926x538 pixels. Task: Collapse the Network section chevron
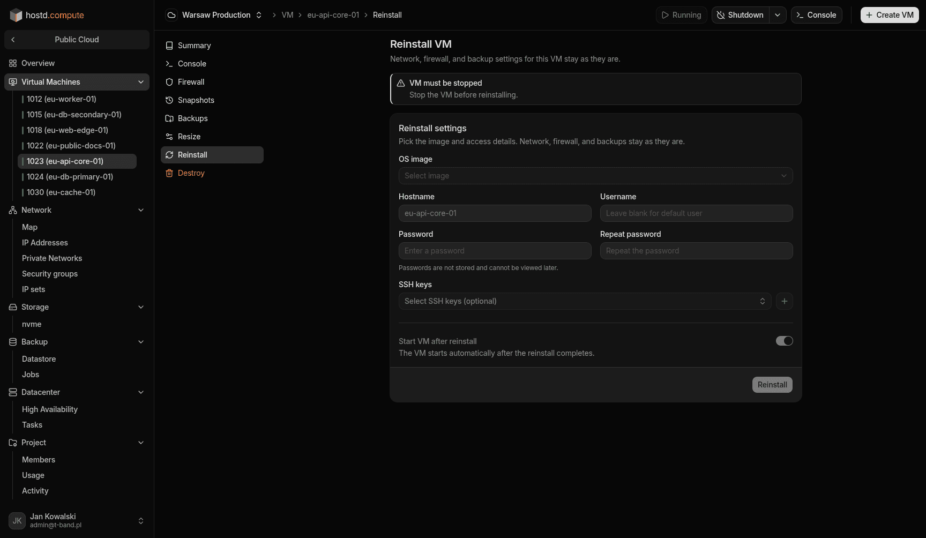(x=141, y=210)
